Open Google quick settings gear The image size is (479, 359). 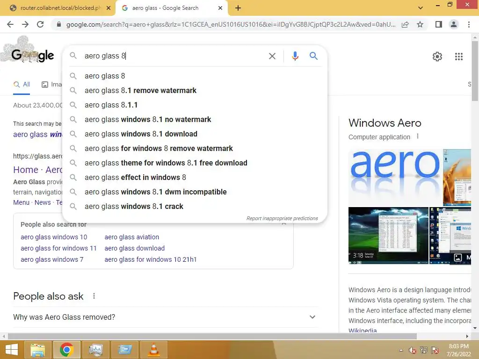point(437,57)
